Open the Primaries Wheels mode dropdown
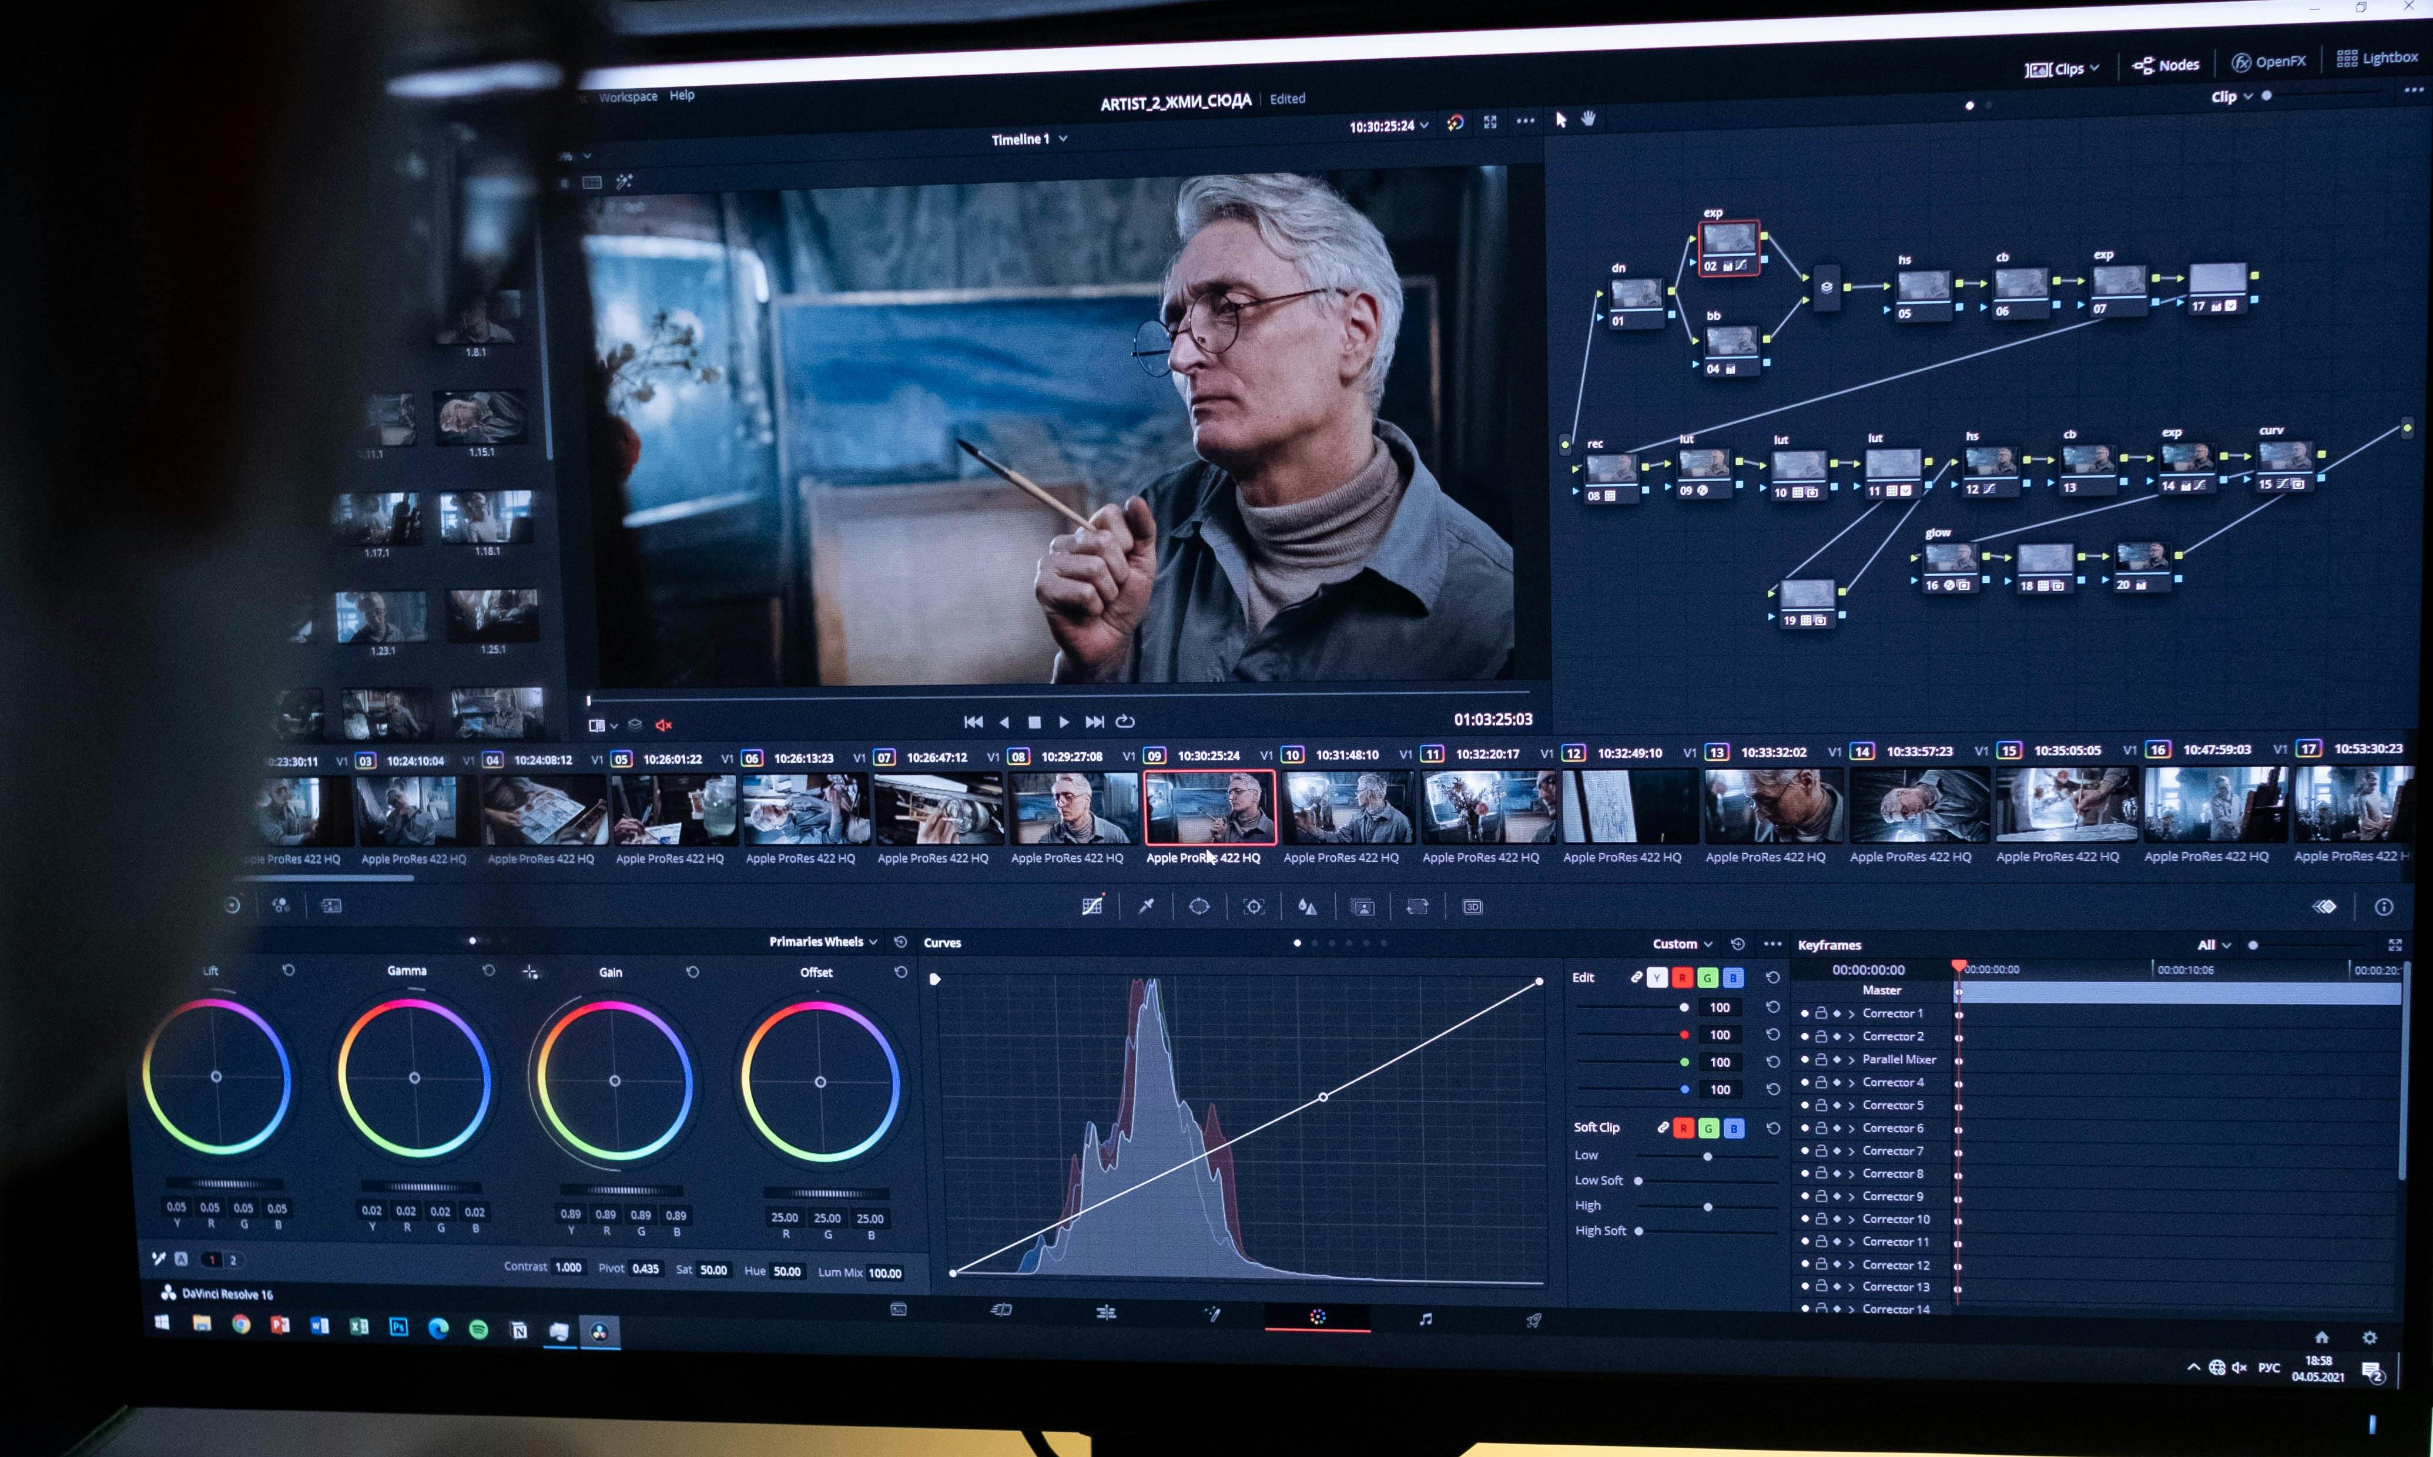Image resolution: width=2433 pixels, height=1457 pixels. [823, 942]
